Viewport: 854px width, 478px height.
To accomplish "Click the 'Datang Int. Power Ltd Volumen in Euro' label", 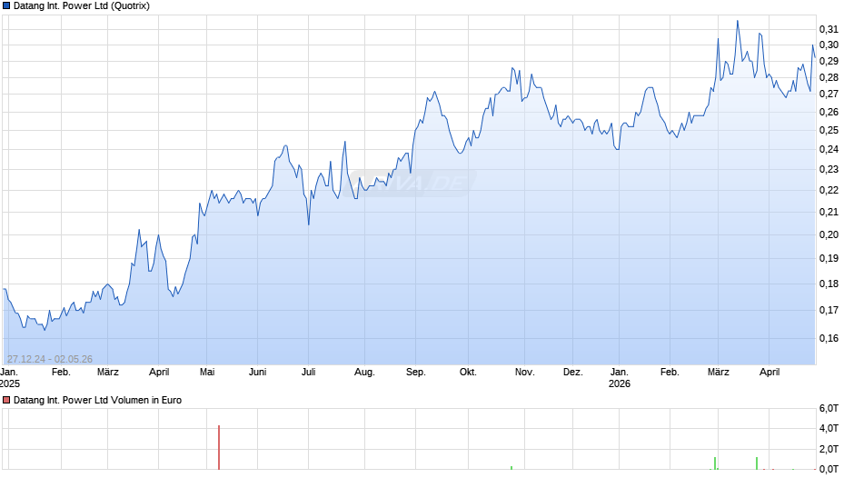I will click(x=97, y=400).
